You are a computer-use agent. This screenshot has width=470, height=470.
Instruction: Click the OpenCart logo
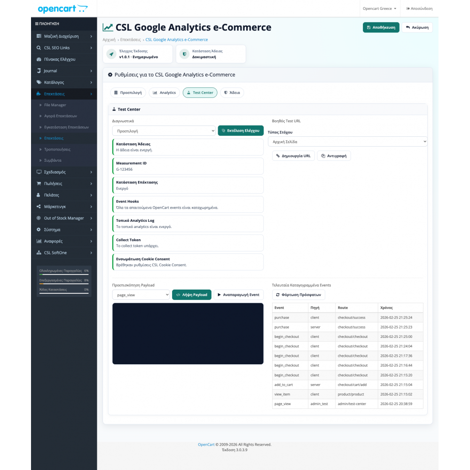pyautogui.click(x=63, y=8)
